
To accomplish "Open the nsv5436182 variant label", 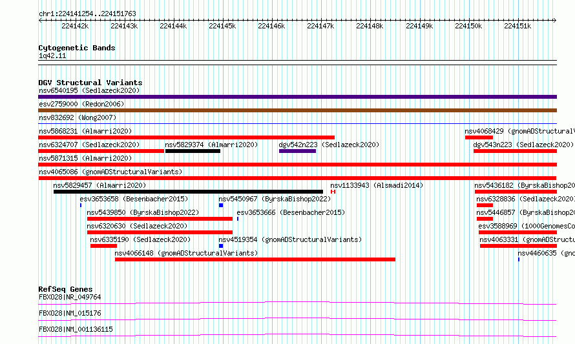I will pyautogui.click(x=525, y=185).
